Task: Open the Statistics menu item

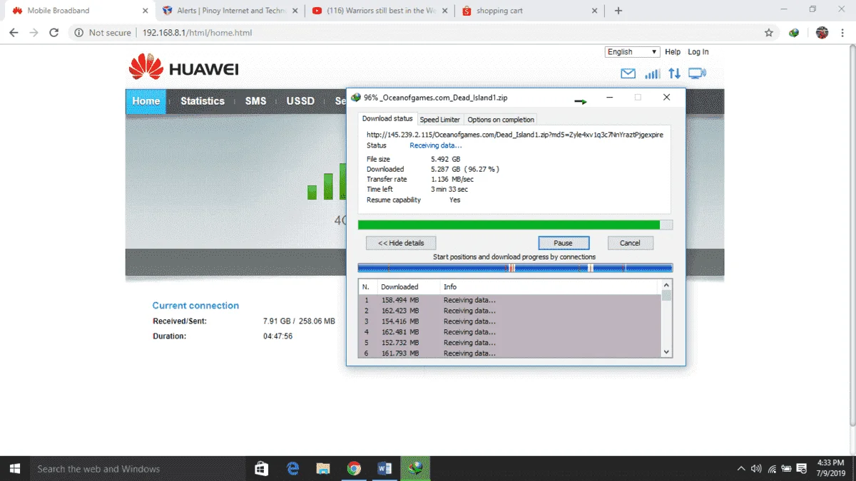Action: click(203, 101)
